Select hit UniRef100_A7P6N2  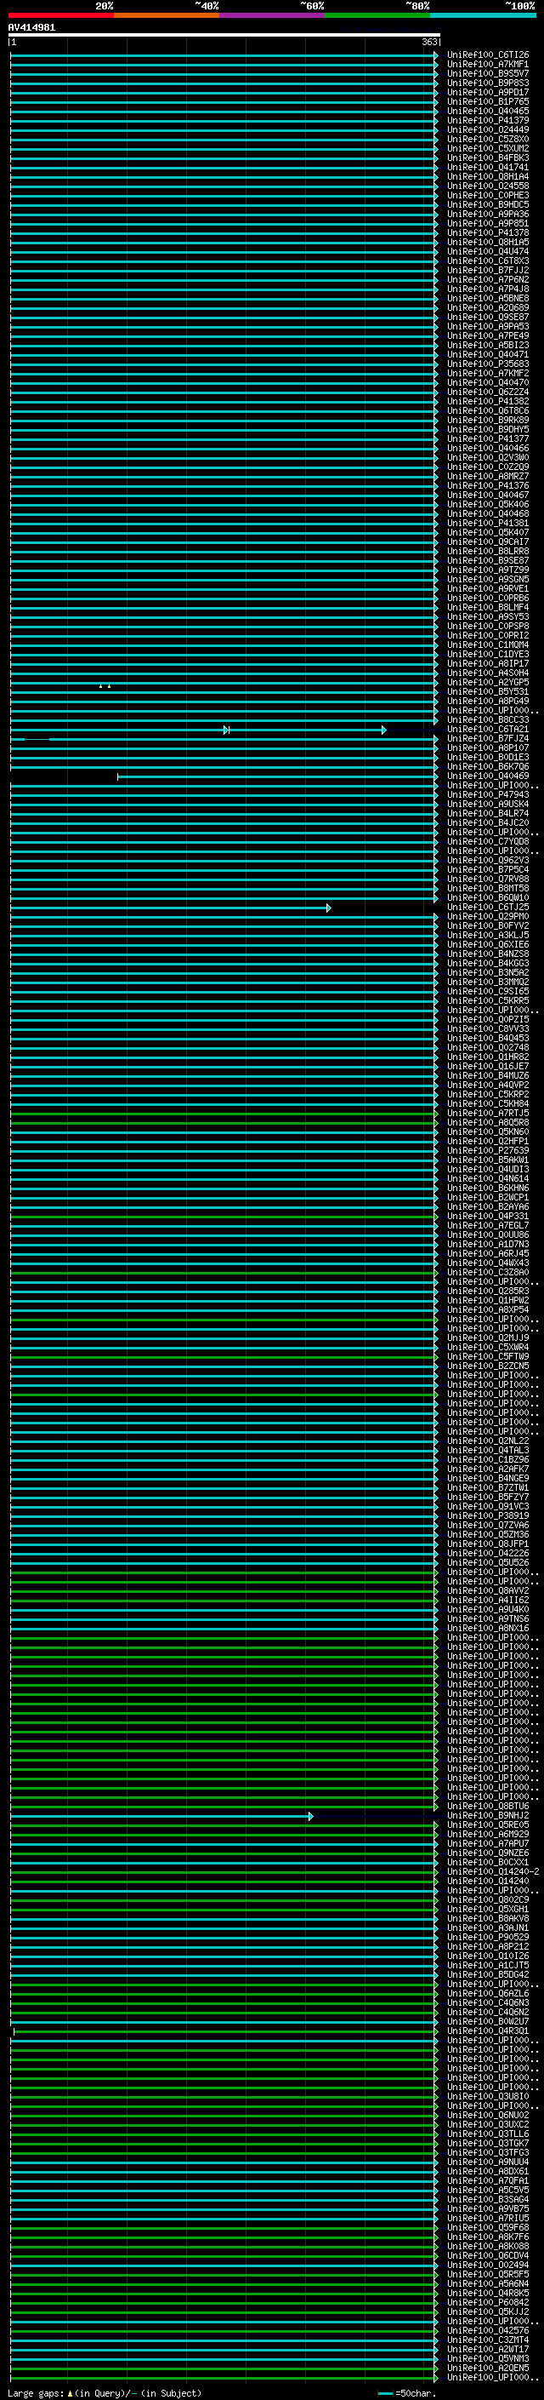[487, 279]
